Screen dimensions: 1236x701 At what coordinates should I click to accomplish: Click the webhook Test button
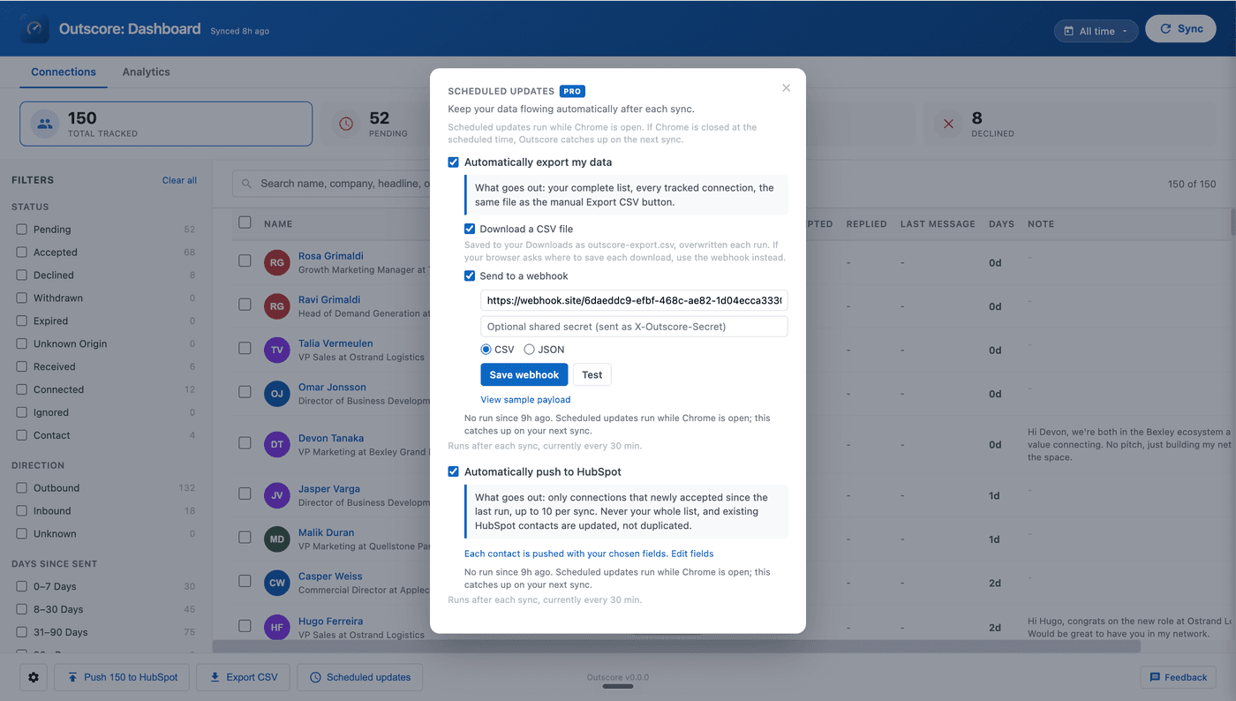coord(592,375)
